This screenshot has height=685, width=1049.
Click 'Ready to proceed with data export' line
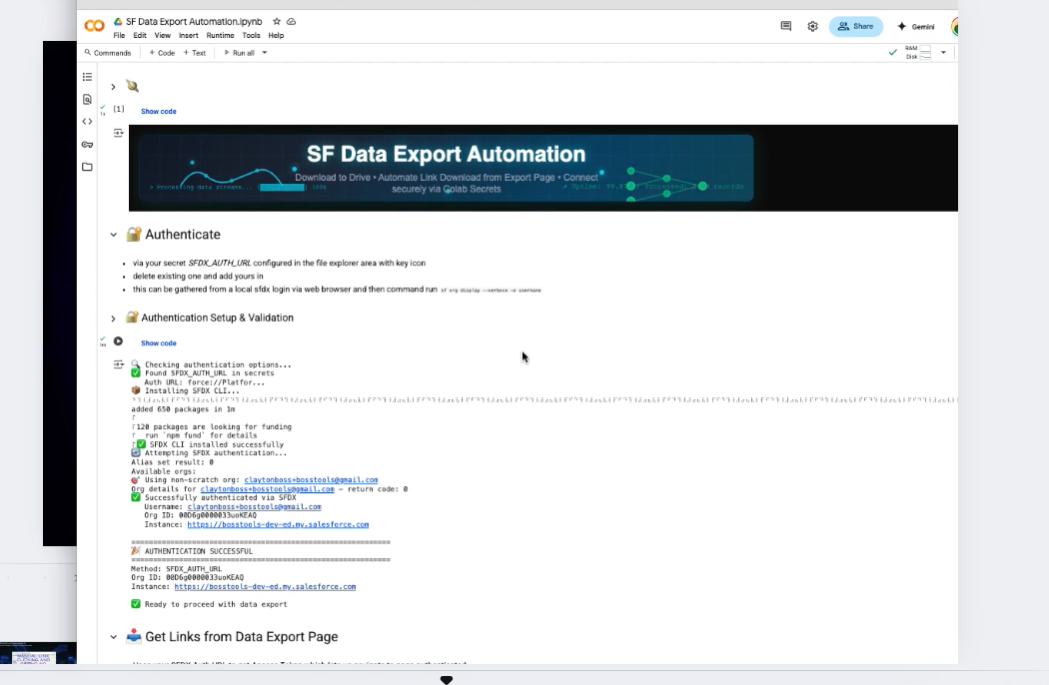[x=216, y=604]
